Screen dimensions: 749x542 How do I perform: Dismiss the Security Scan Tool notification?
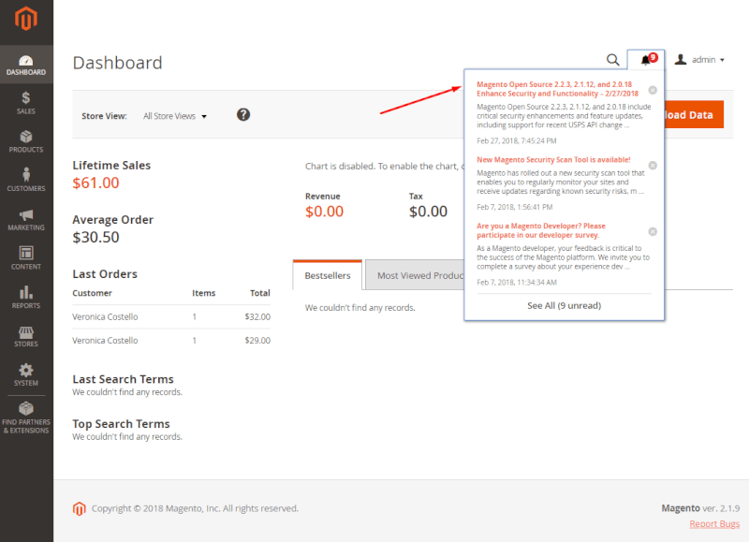653,166
